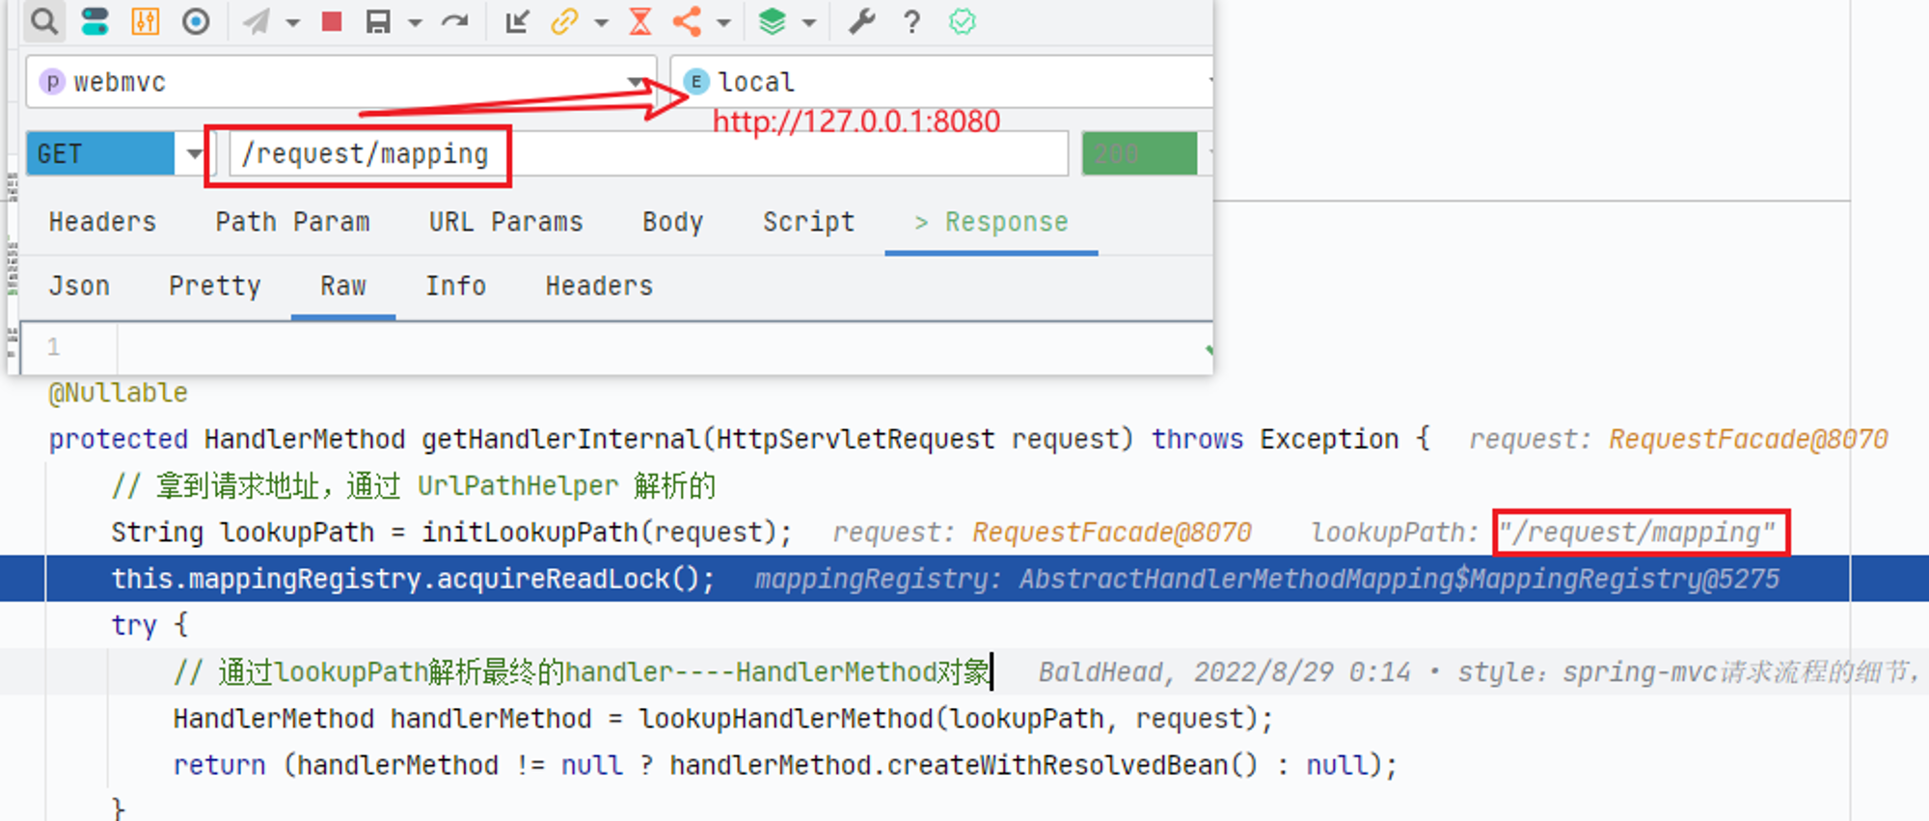
Task: Switch to the Script tab
Action: [x=808, y=222]
